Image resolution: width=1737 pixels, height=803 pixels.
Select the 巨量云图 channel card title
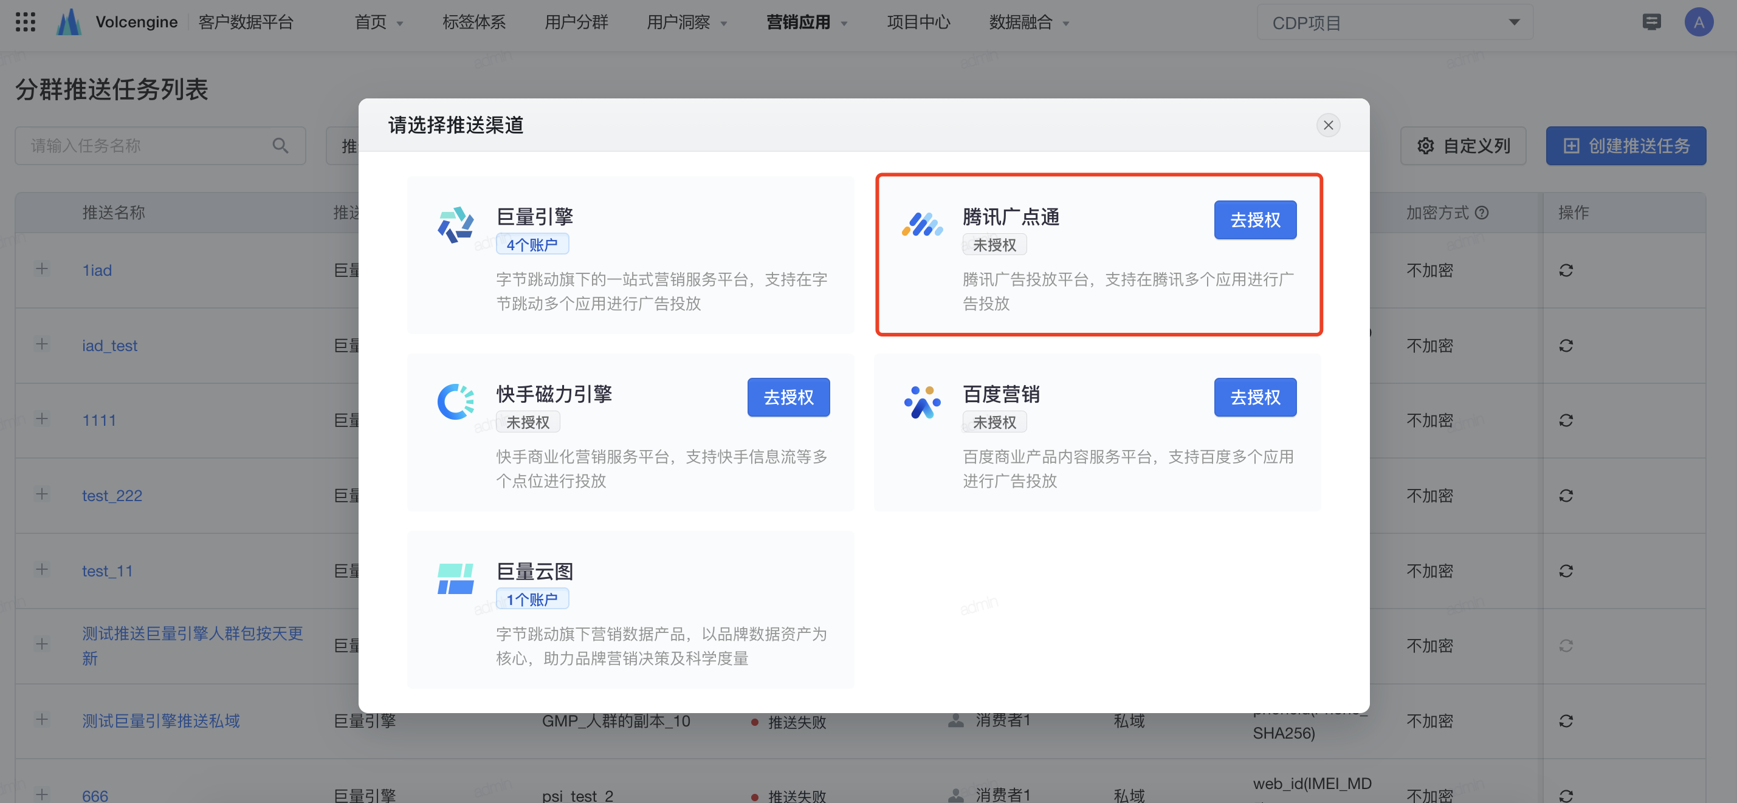point(535,572)
